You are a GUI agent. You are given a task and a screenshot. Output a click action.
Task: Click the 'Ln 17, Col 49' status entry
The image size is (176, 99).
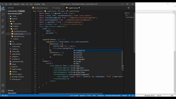pyautogui.click(x=74, y=96)
